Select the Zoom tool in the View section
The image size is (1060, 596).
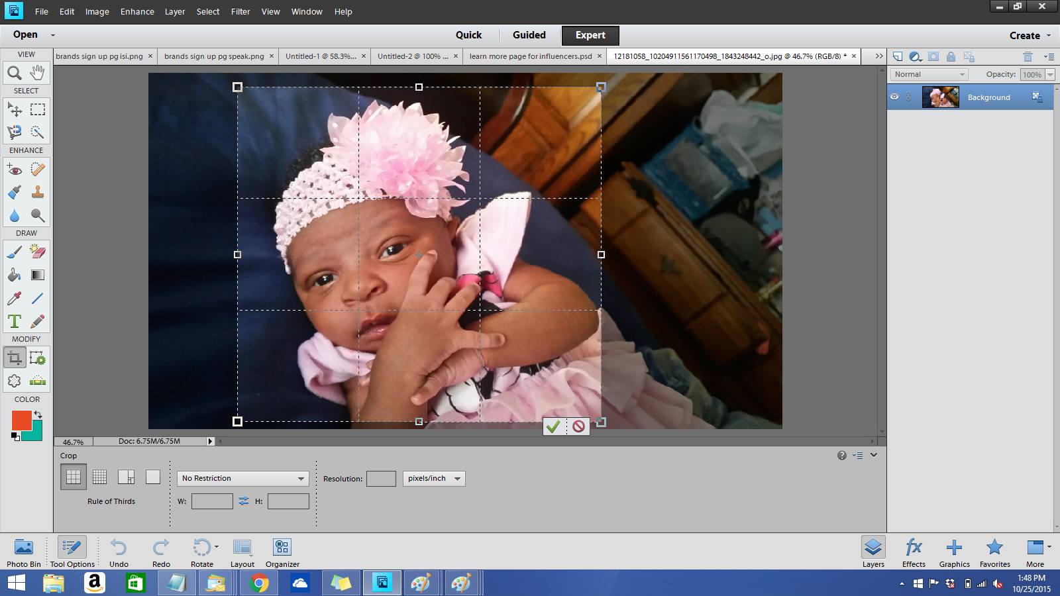coord(14,73)
